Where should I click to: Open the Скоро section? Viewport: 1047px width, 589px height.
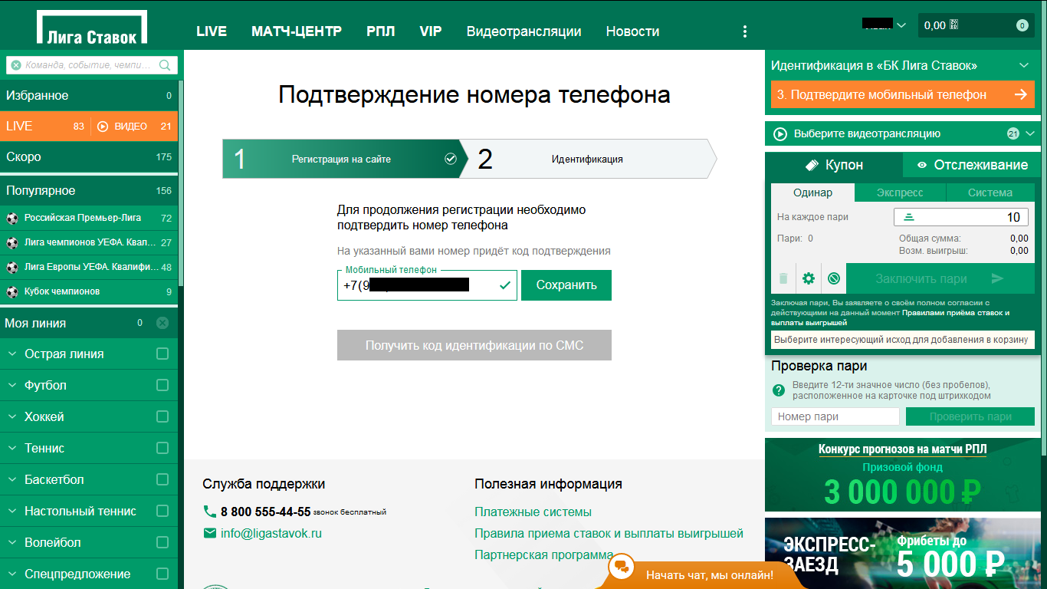click(89, 156)
